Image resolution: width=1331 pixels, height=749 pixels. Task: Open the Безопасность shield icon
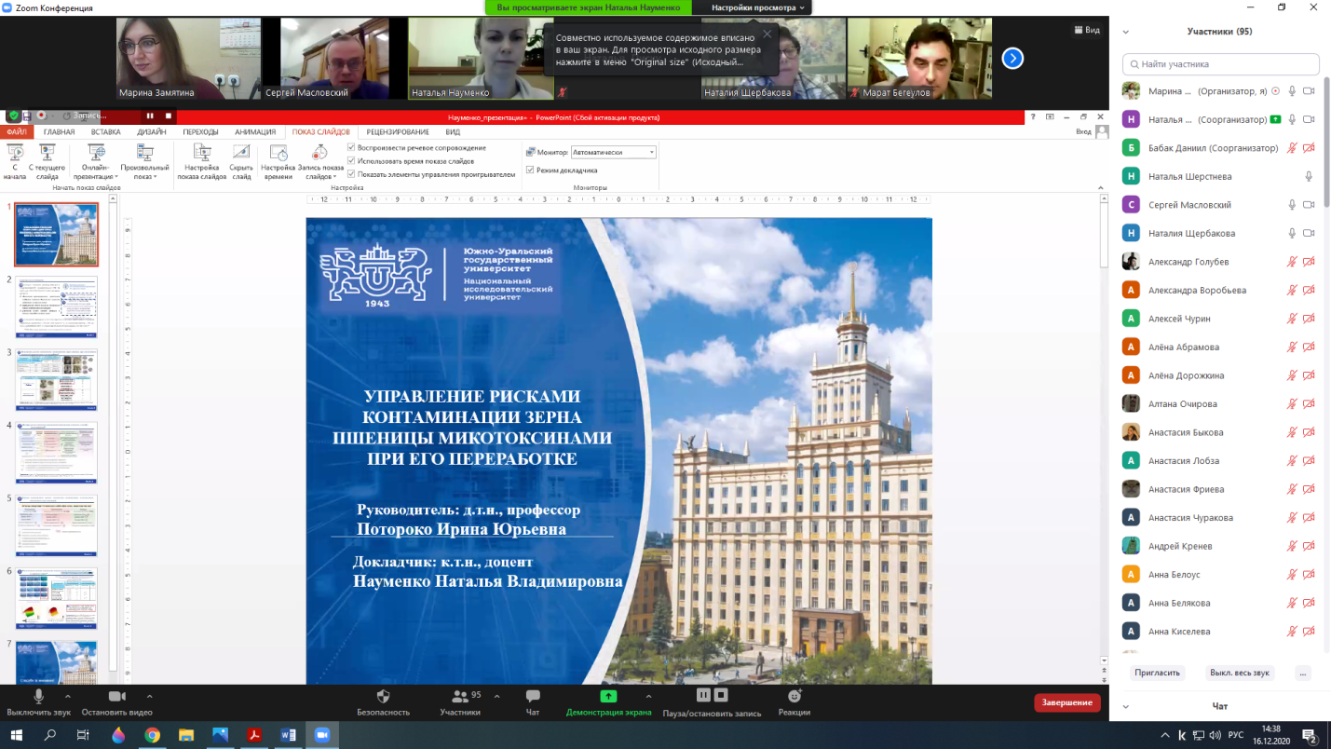(x=383, y=697)
